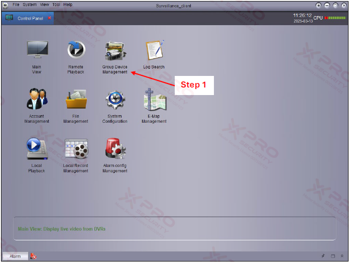
Task: Click the Alarm button in bottom bar
Action: pyautogui.click(x=15, y=256)
